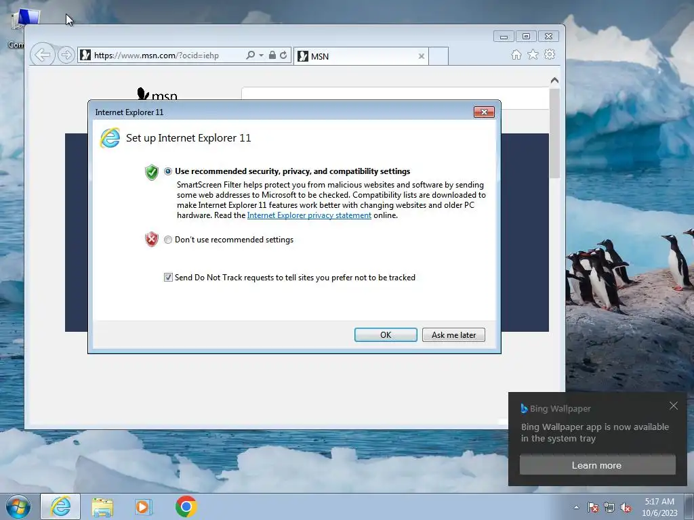Viewport: 694px width, 520px height.
Task: Select Use recommended security settings radio button
Action: pos(168,171)
